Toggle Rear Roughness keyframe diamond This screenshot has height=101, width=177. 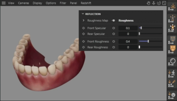(x=84, y=47)
